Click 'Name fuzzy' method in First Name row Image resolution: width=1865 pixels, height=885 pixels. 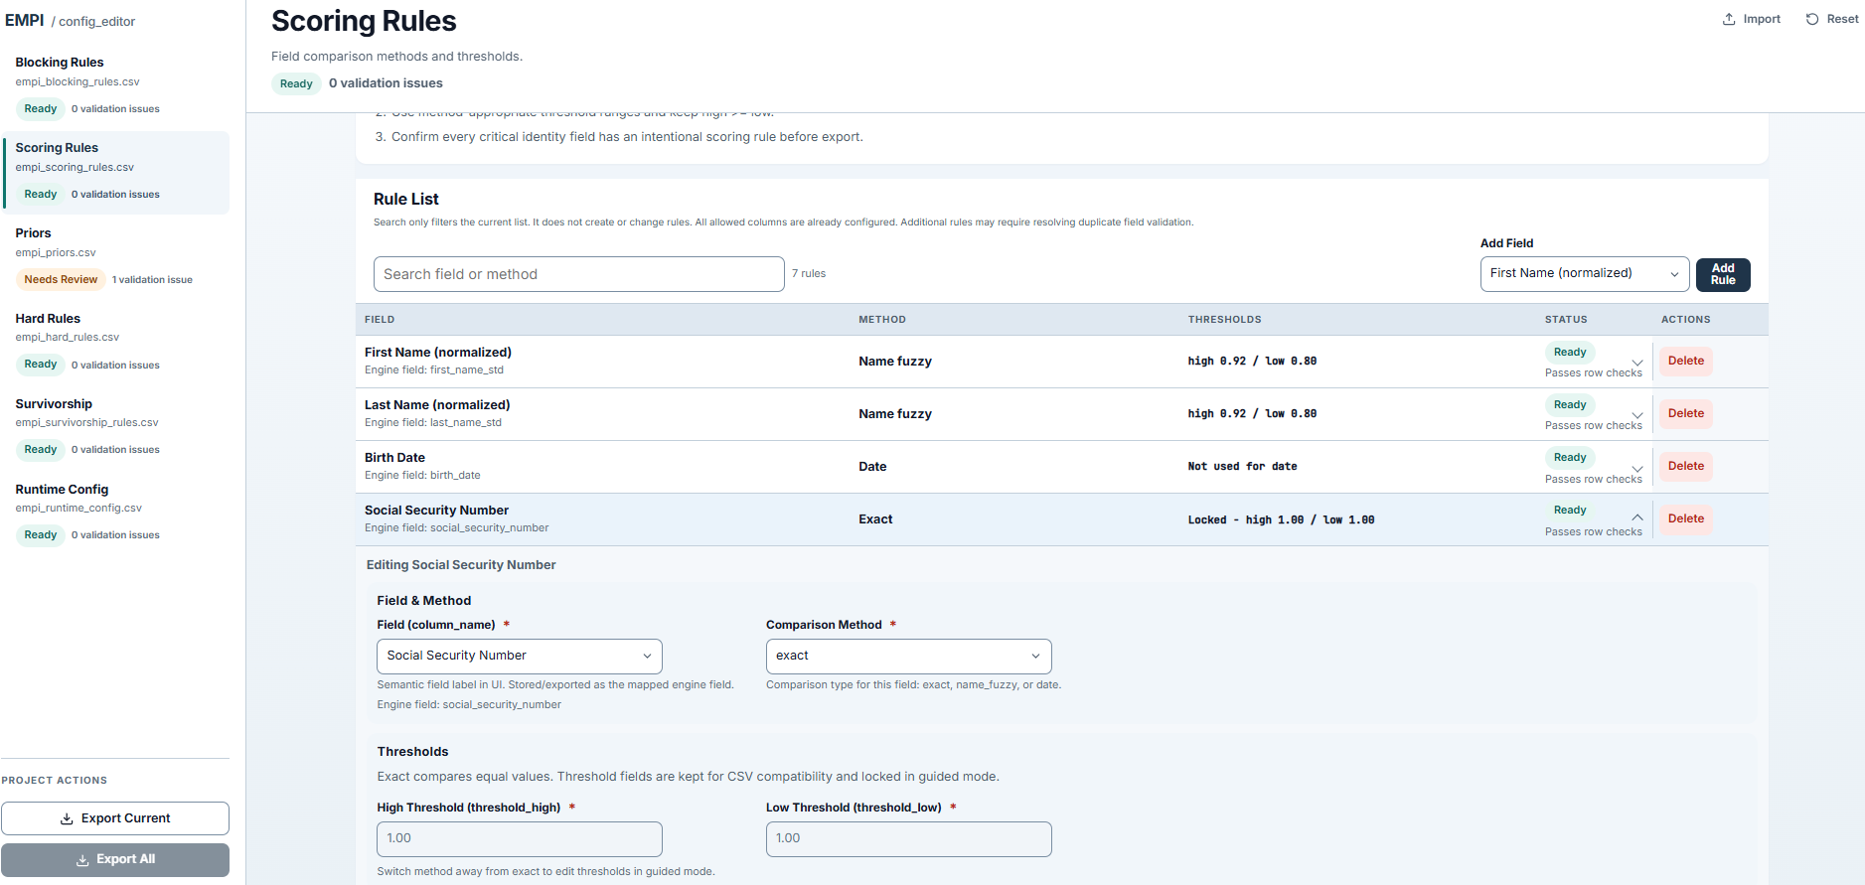[x=895, y=362]
